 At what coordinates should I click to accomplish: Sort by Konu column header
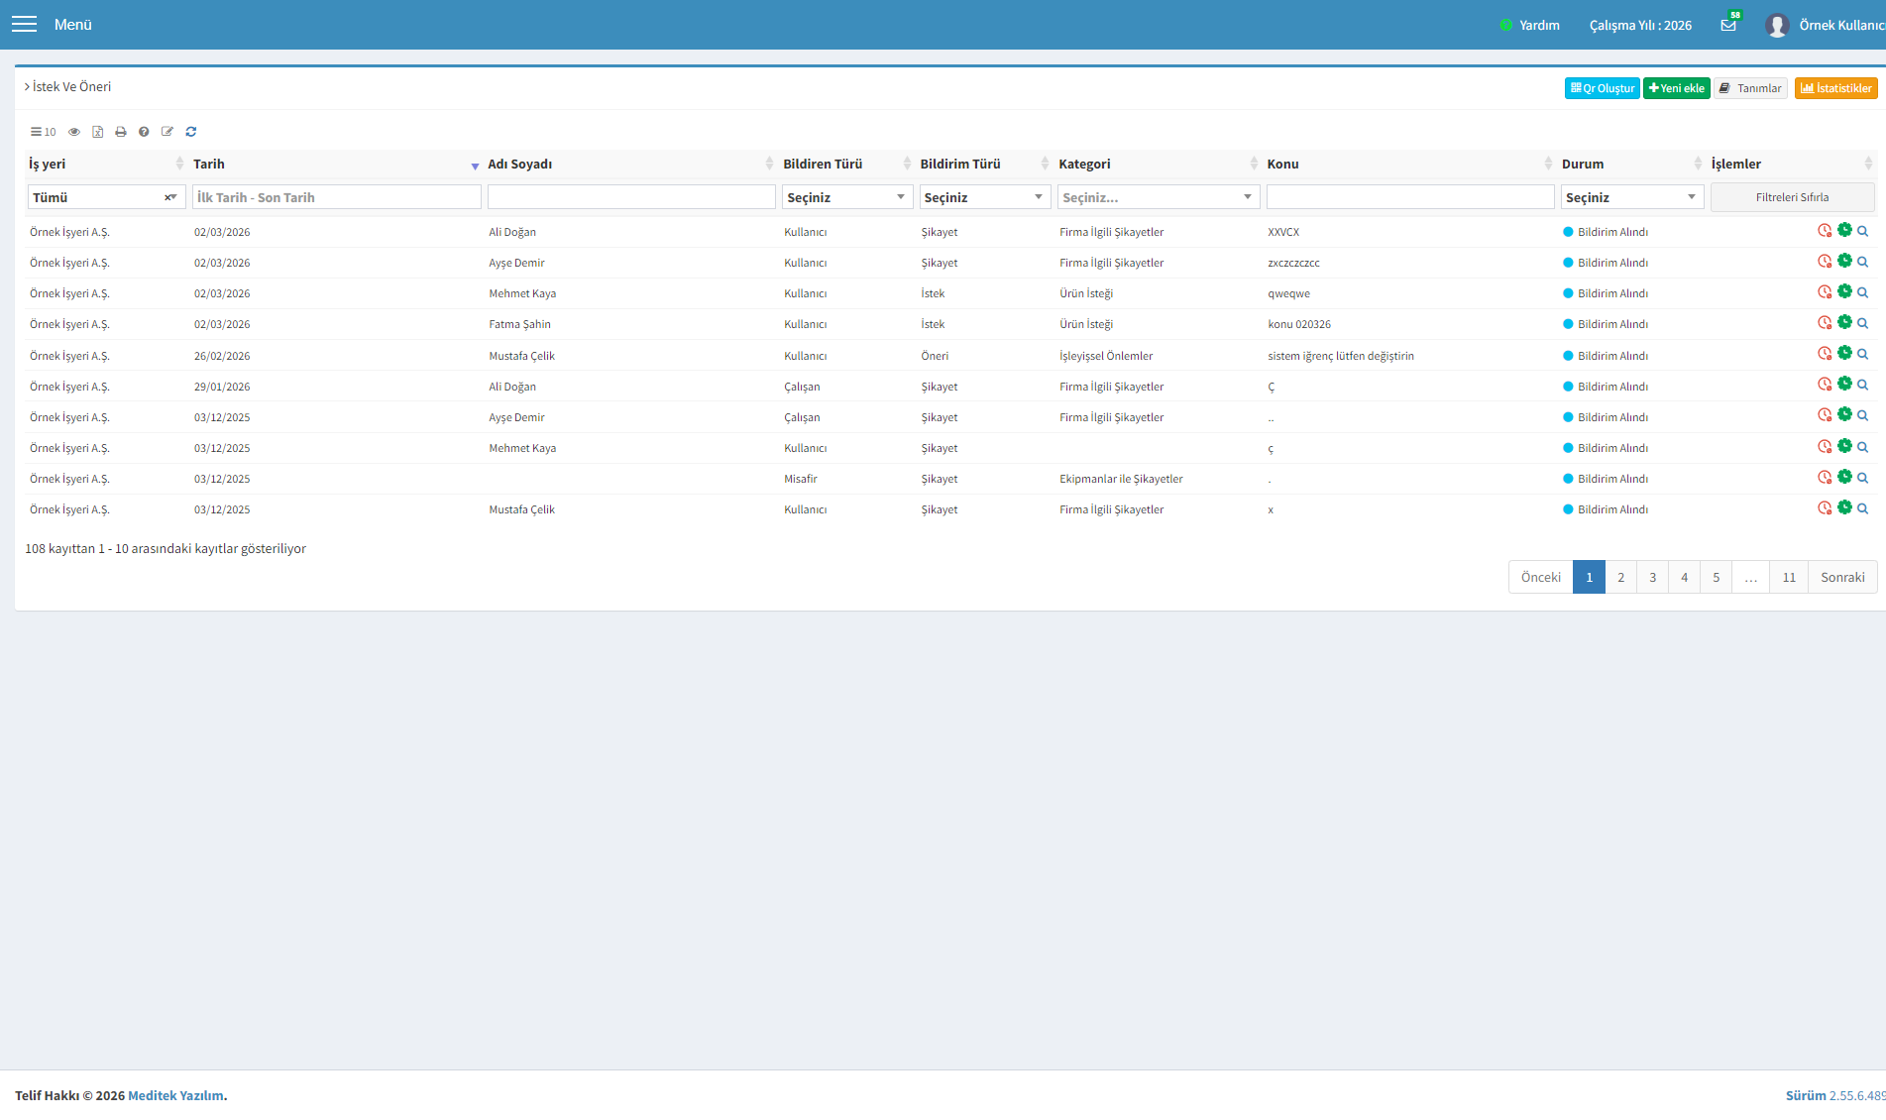click(x=1409, y=164)
